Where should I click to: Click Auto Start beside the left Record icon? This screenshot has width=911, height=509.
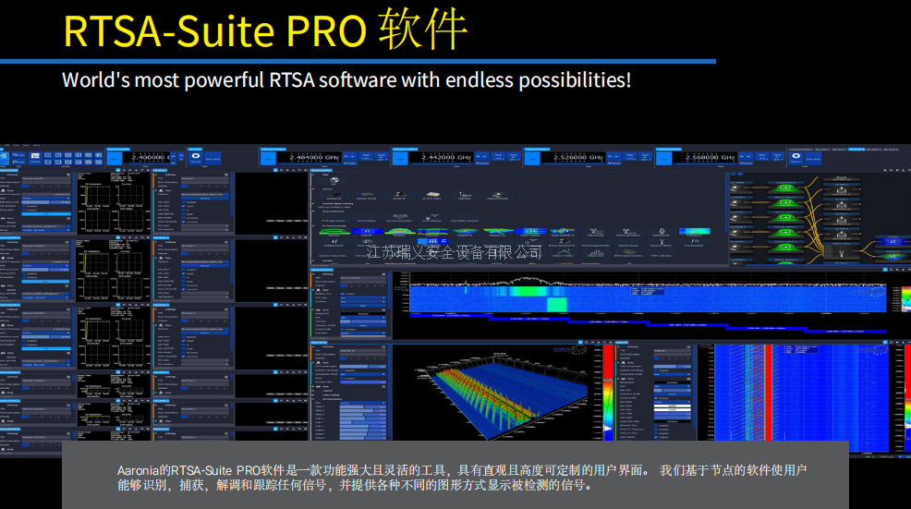(213, 159)
